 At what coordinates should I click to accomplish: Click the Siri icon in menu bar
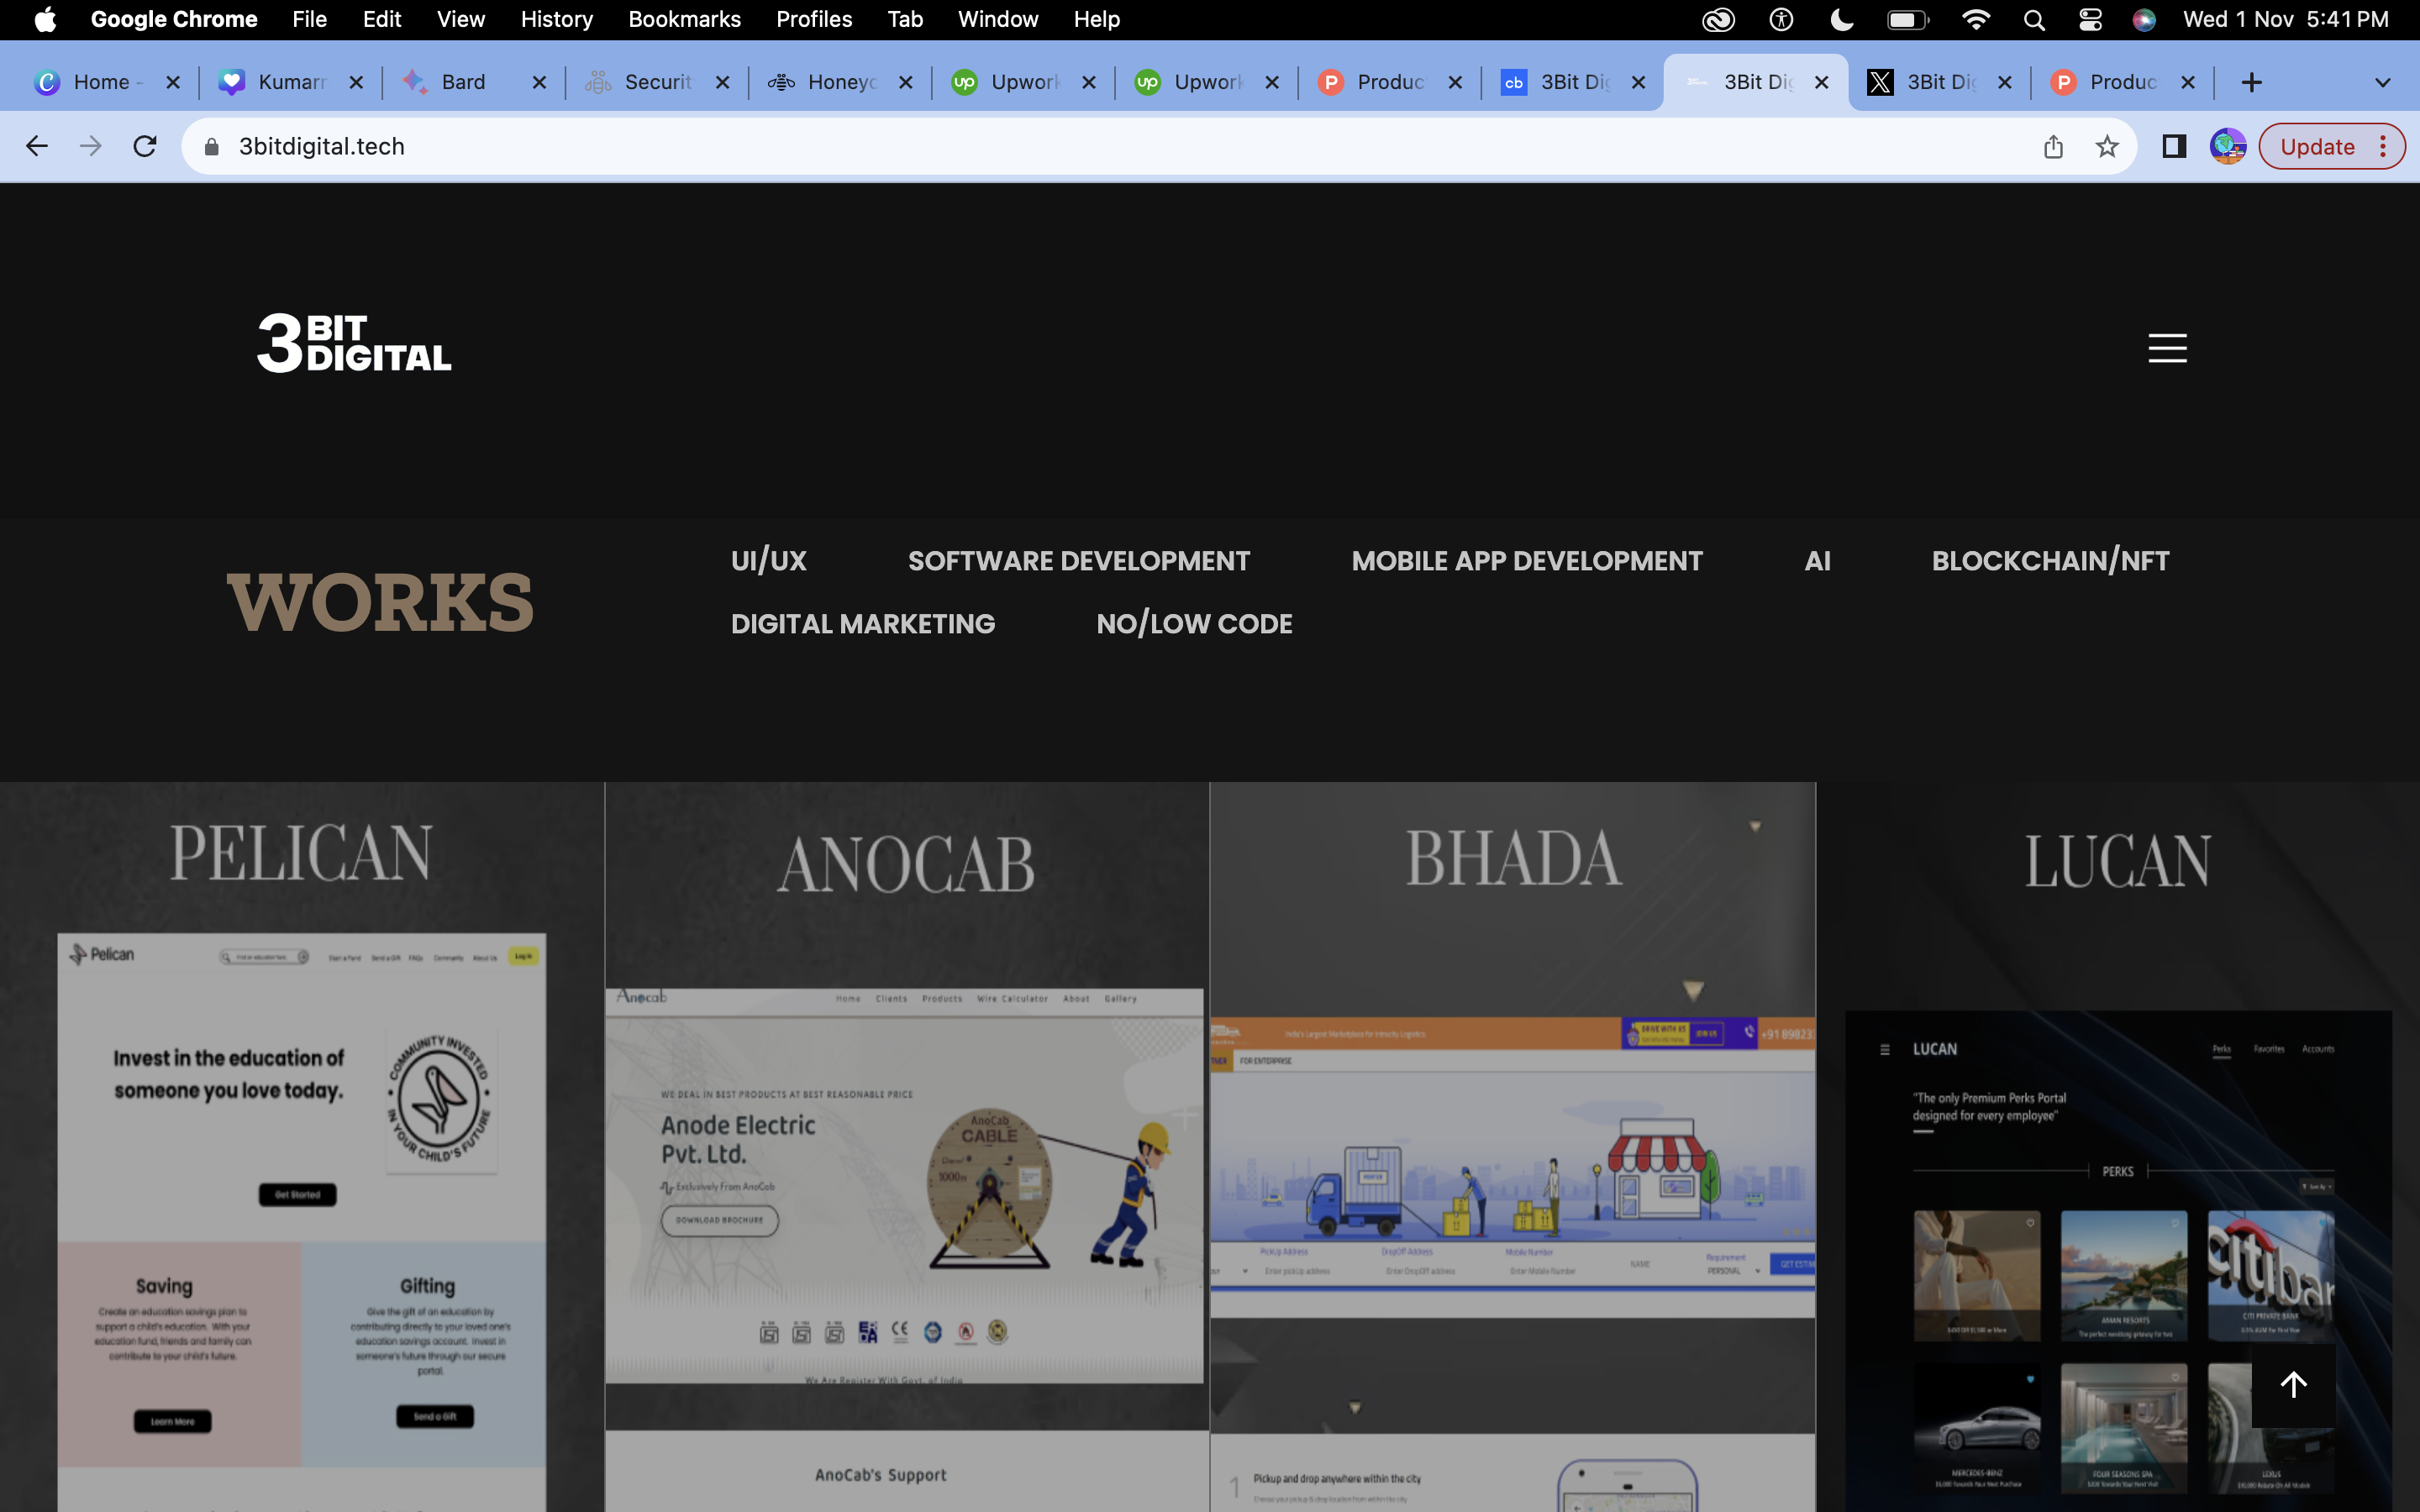click(2144, 19)
